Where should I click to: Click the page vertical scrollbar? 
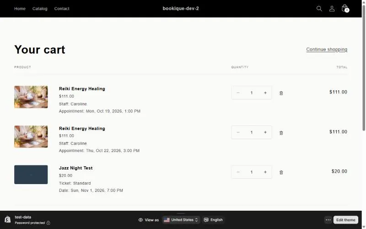pyautogui.click(x=364, y=68)
